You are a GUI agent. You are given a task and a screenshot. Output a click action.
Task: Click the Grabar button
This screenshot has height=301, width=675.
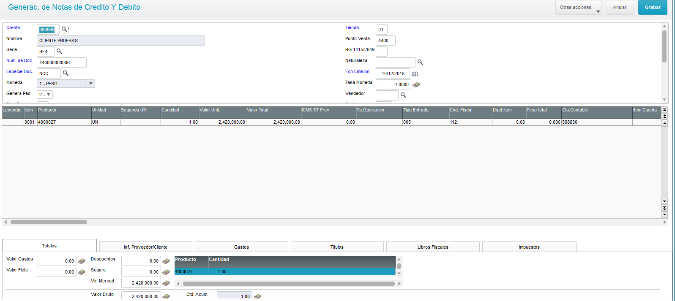pyautogui.click(x=653, y=7)
